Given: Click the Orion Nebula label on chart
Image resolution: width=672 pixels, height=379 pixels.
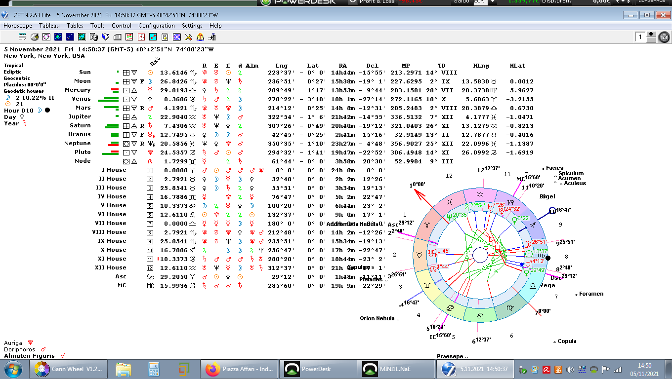Looking at the screenshot, I should (x=378, y=319).
